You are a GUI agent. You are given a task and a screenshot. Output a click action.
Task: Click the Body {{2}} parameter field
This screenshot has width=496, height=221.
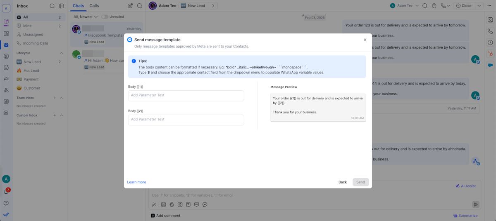186,120
